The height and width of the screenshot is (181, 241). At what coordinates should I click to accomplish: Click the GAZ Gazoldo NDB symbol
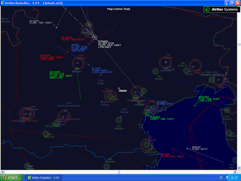click(46, 134)
